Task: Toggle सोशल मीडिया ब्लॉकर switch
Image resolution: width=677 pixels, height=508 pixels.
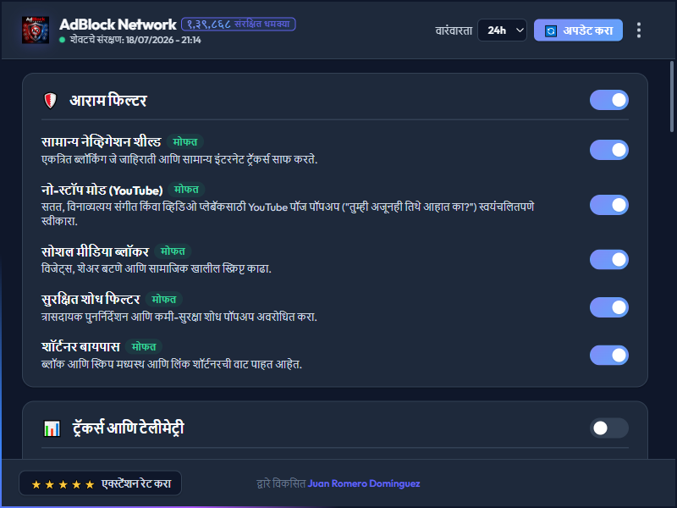Action: point(608,260)
